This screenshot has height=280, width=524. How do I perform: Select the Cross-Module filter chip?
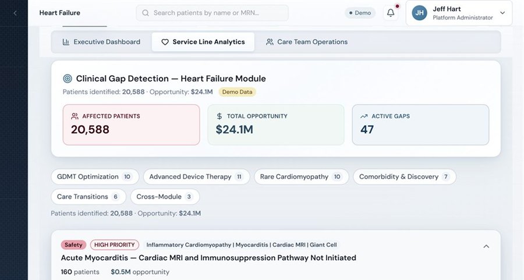[x=165, y=197]
